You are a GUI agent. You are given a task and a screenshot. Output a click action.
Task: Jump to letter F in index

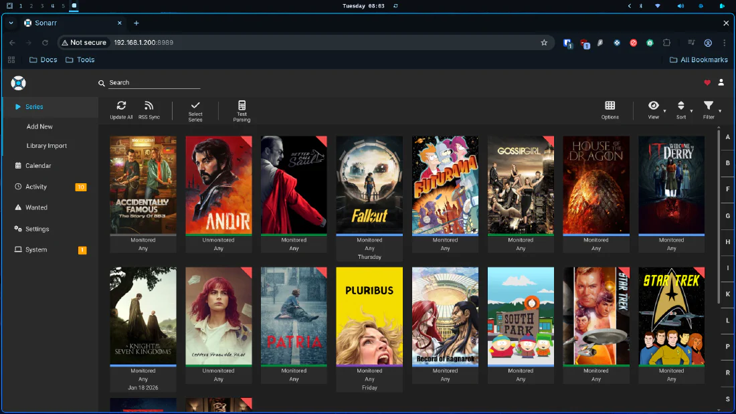[x=727, y=189]
